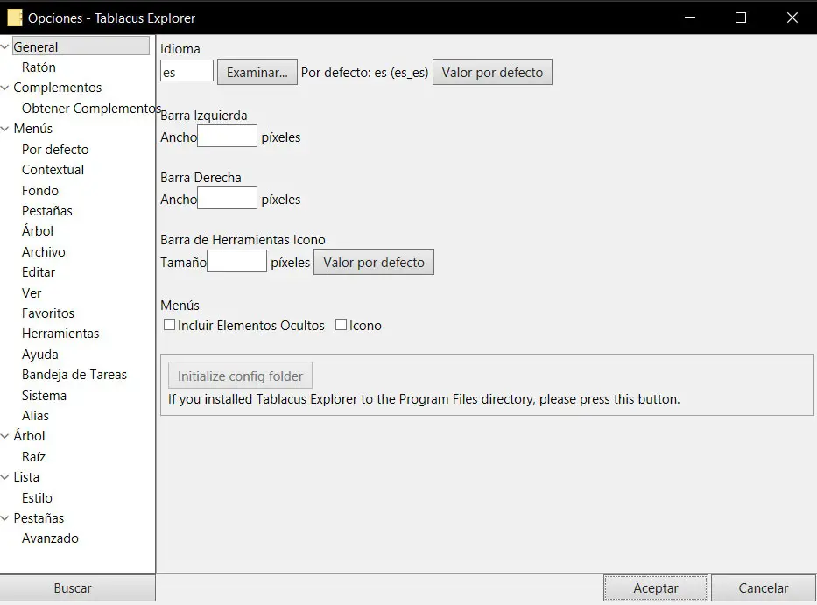Screen dimensions: 817x605
Task: Focus the toolbar icon Tamaño field
Action: (237, 261)
